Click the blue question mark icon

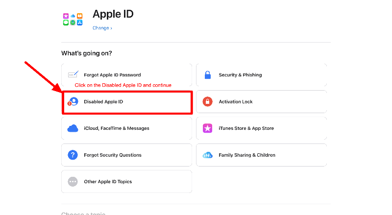(x=73, y=155)
